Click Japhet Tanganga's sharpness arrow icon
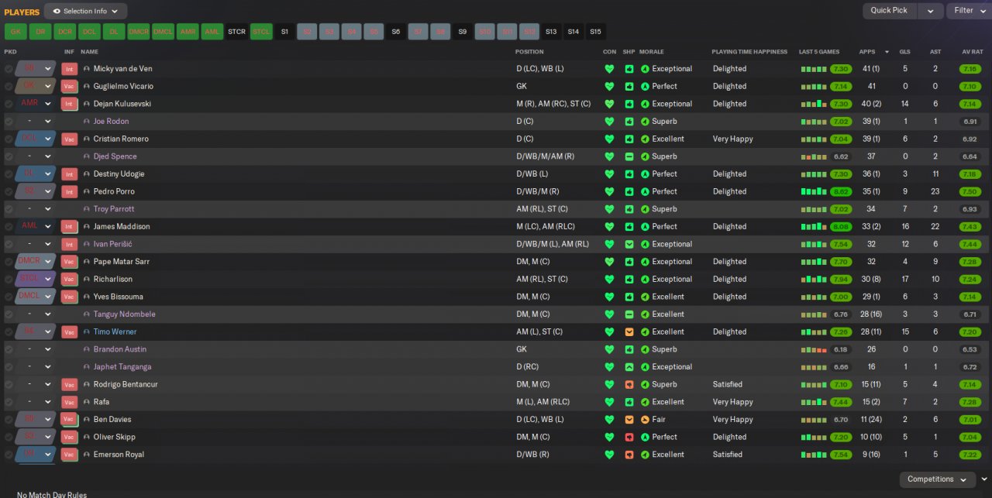This screenshot has width=992, height=498. [x=629, y=367]
